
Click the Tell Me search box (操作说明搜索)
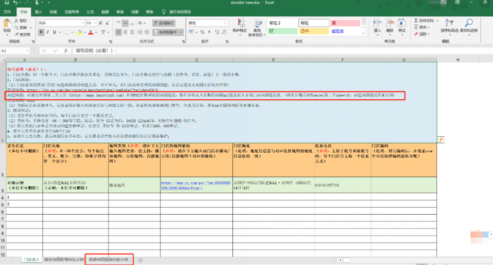tap(176, 12)
